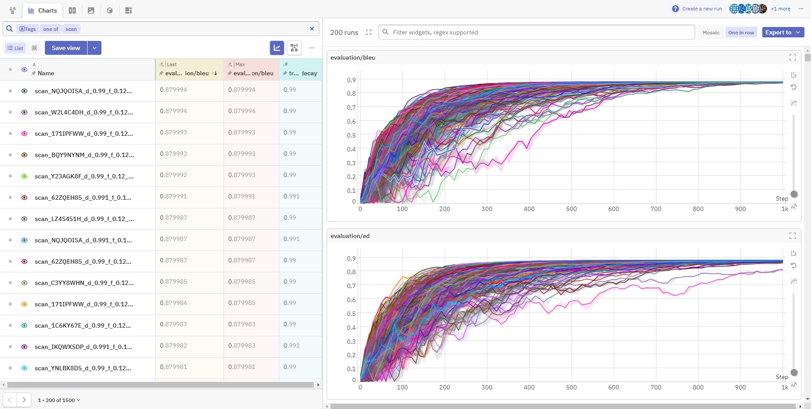Screen dimensions: 811x409
Task: Switch layout to Mosaic
Action: coord(711,33)
